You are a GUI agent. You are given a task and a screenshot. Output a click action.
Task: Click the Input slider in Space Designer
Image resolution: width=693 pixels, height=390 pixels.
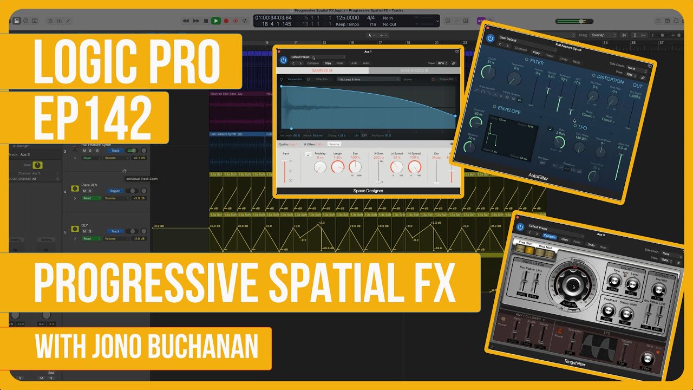[286, 171]
